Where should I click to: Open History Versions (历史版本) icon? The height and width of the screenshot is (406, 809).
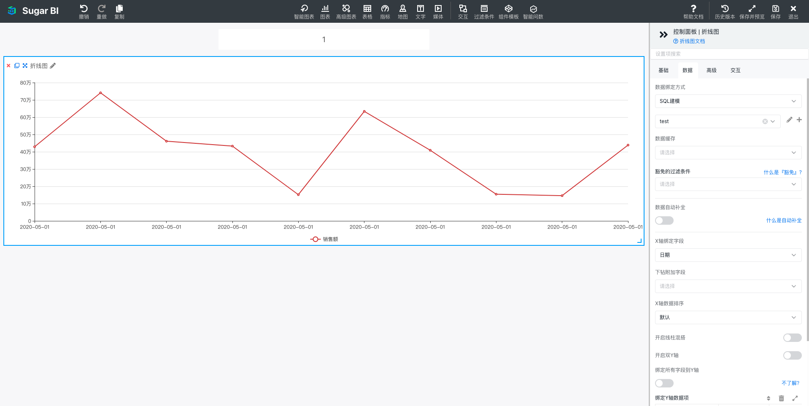(725, 8)
